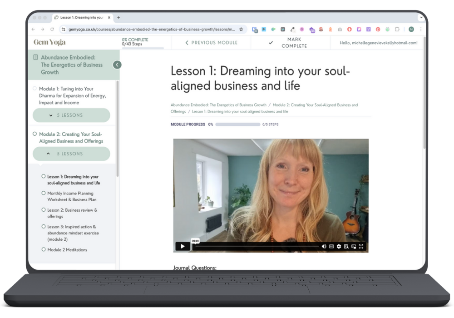The height and width of the screenshot is (318, 454).
Task: Mute the video volume
Action: point(324,246)
